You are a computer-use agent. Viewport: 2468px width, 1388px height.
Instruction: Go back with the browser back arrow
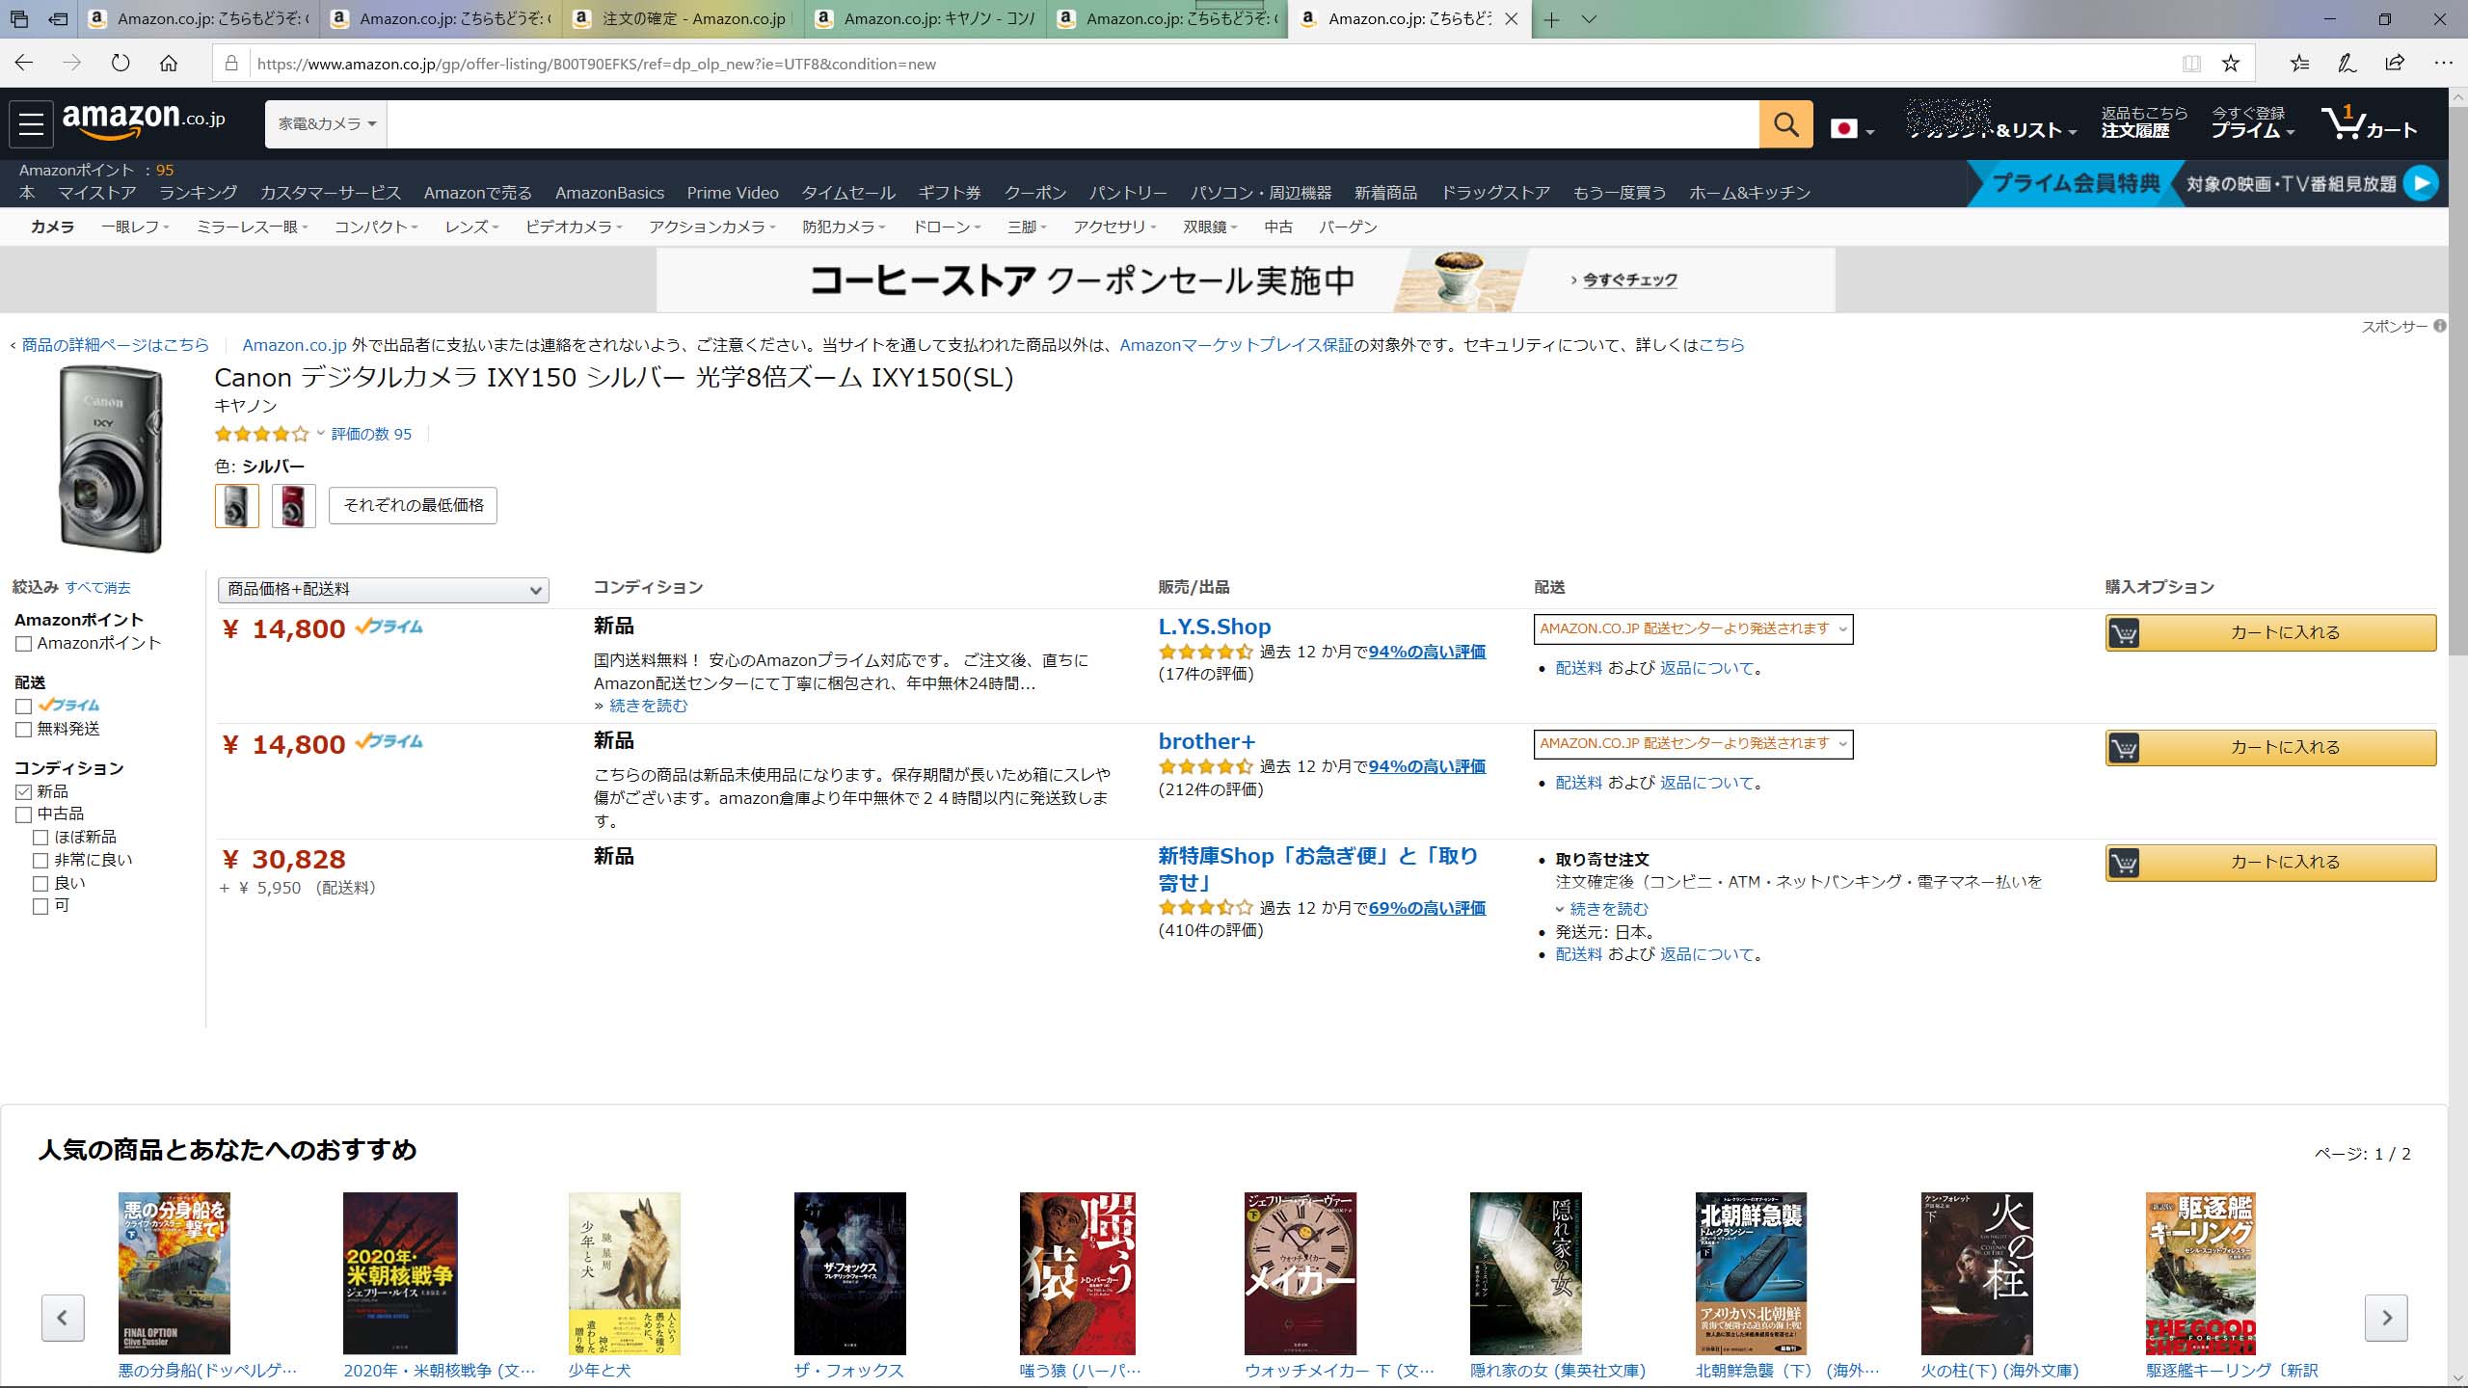point(24,64)
